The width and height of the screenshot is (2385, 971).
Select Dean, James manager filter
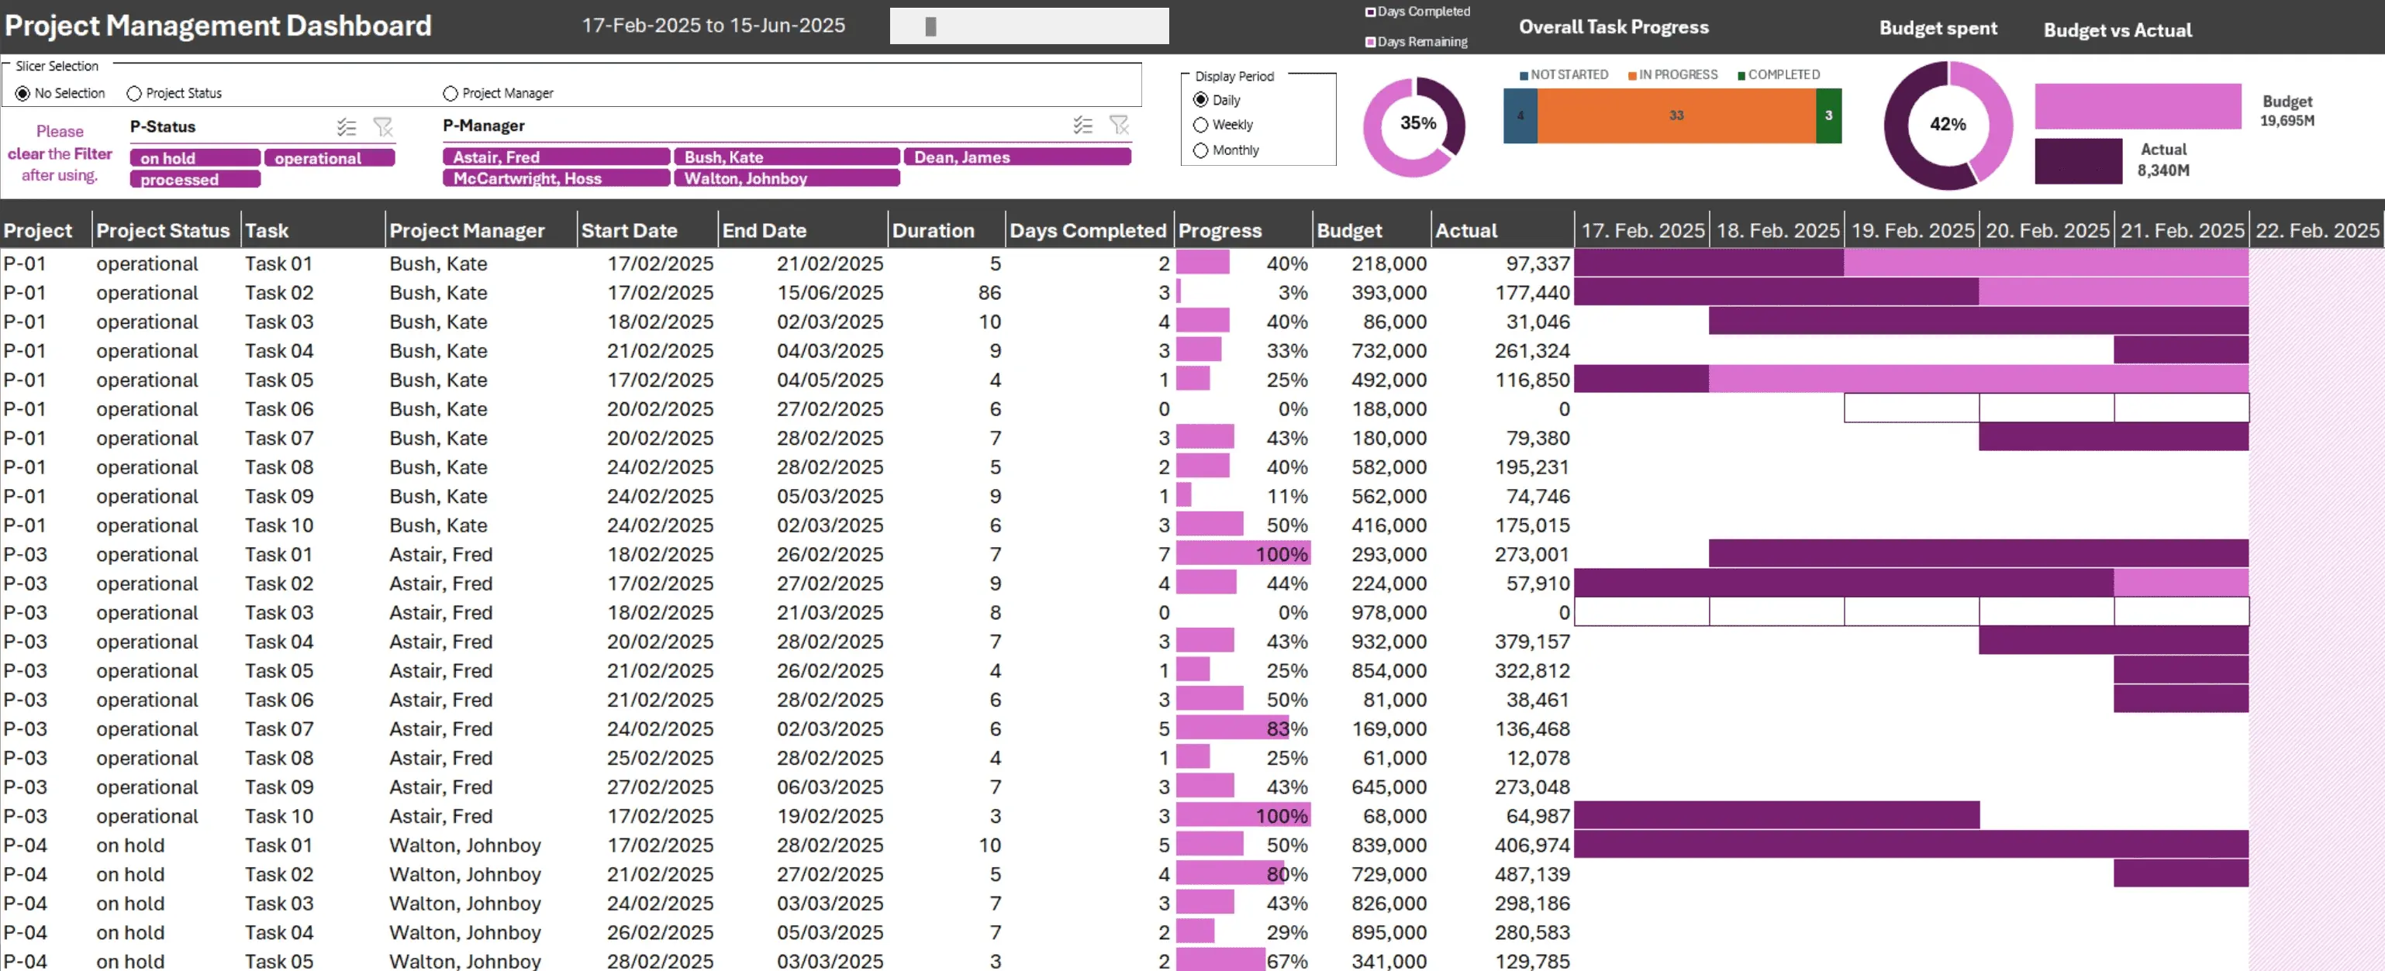1016,157
